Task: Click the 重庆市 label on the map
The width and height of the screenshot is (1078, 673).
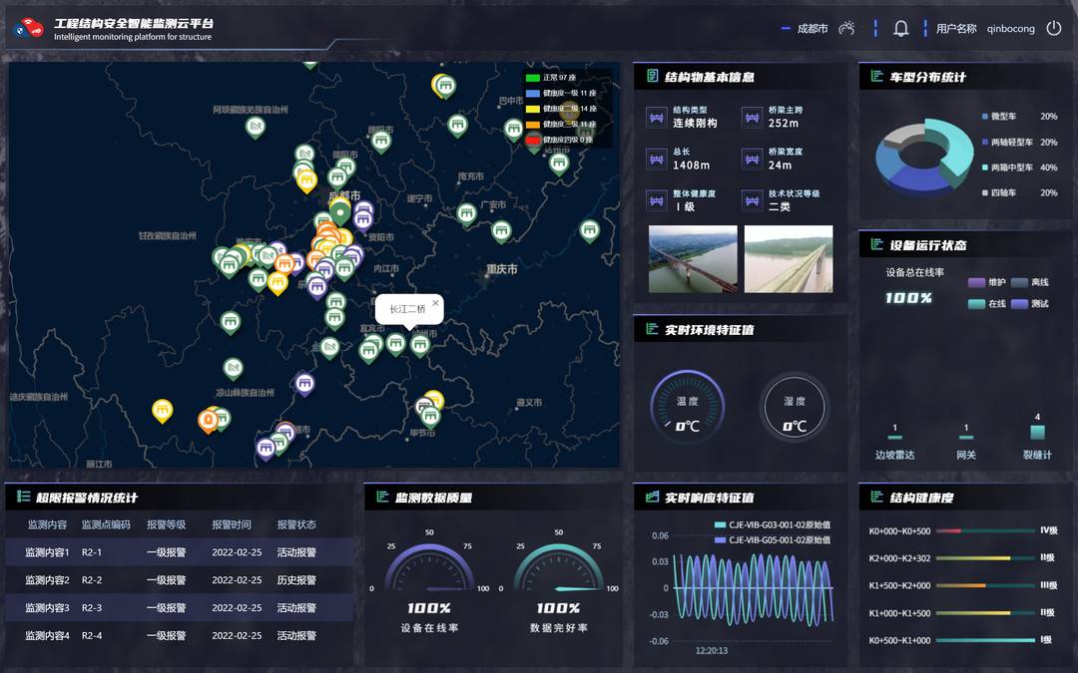Action: pos(501,270)
